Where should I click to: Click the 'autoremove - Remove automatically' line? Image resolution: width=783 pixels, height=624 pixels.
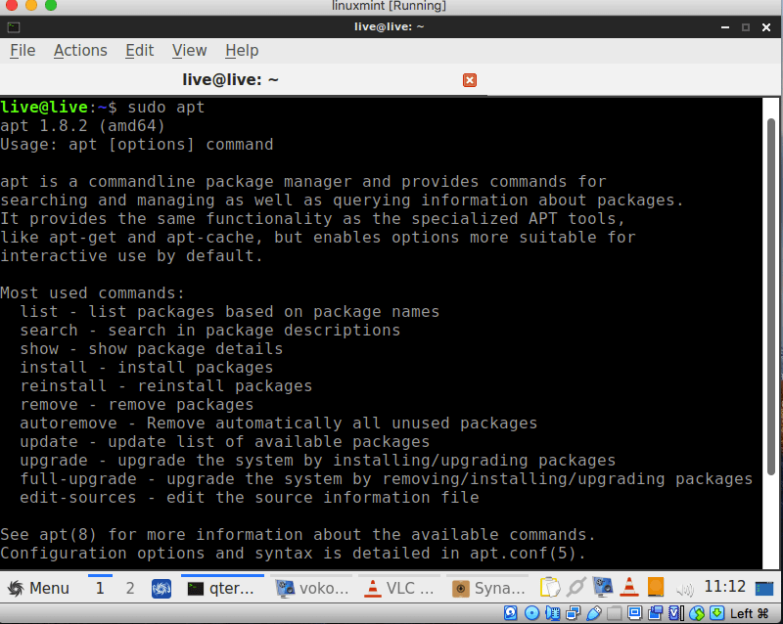coord(279,423)
